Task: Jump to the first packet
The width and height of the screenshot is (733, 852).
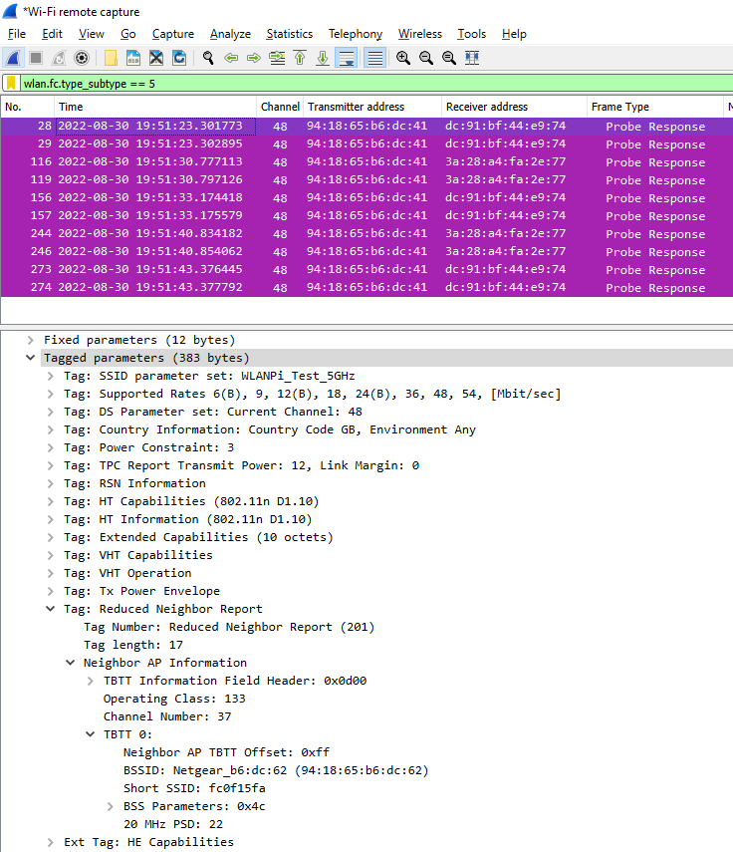Action: [x=300, y=58]
